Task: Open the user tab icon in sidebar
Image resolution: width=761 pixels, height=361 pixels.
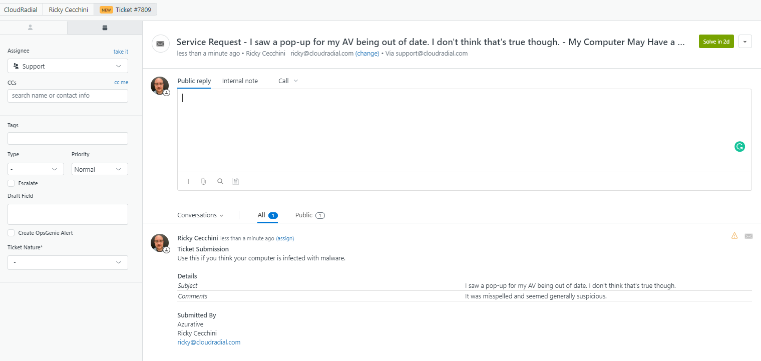Action: (x=30, y=28)
